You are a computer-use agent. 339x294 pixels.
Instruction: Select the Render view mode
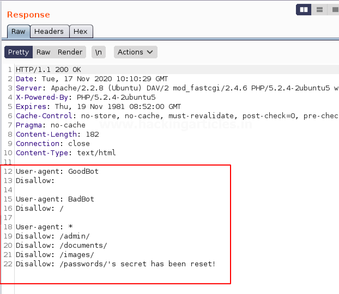coord(70,52)
